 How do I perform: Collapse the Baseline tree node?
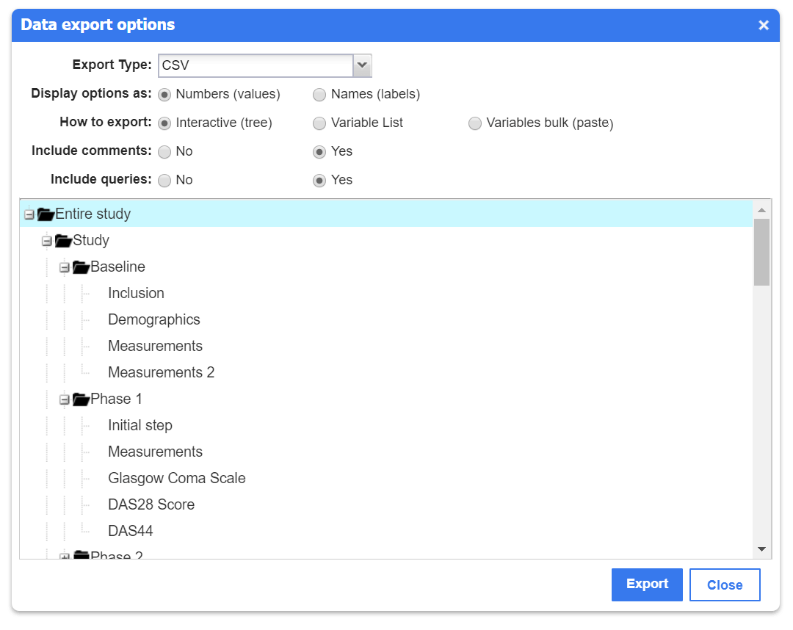[64, 267]
